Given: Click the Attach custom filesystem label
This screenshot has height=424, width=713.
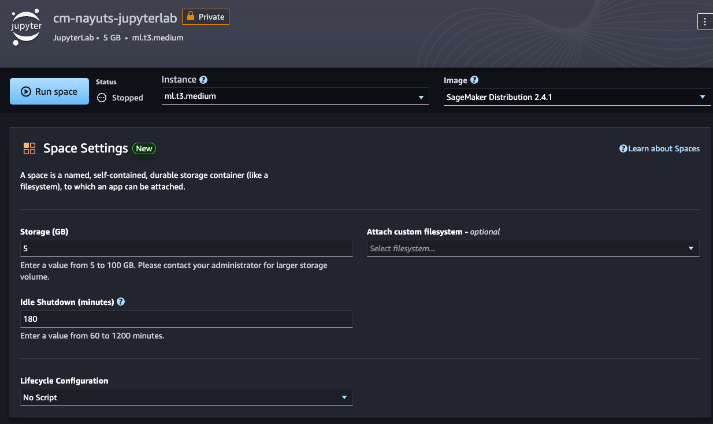Looking at the screenshot, I should [433, 232].
